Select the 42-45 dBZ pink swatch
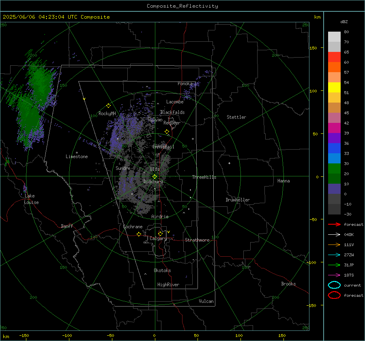Screen dimensions: 365x341 tap(334, 118)
